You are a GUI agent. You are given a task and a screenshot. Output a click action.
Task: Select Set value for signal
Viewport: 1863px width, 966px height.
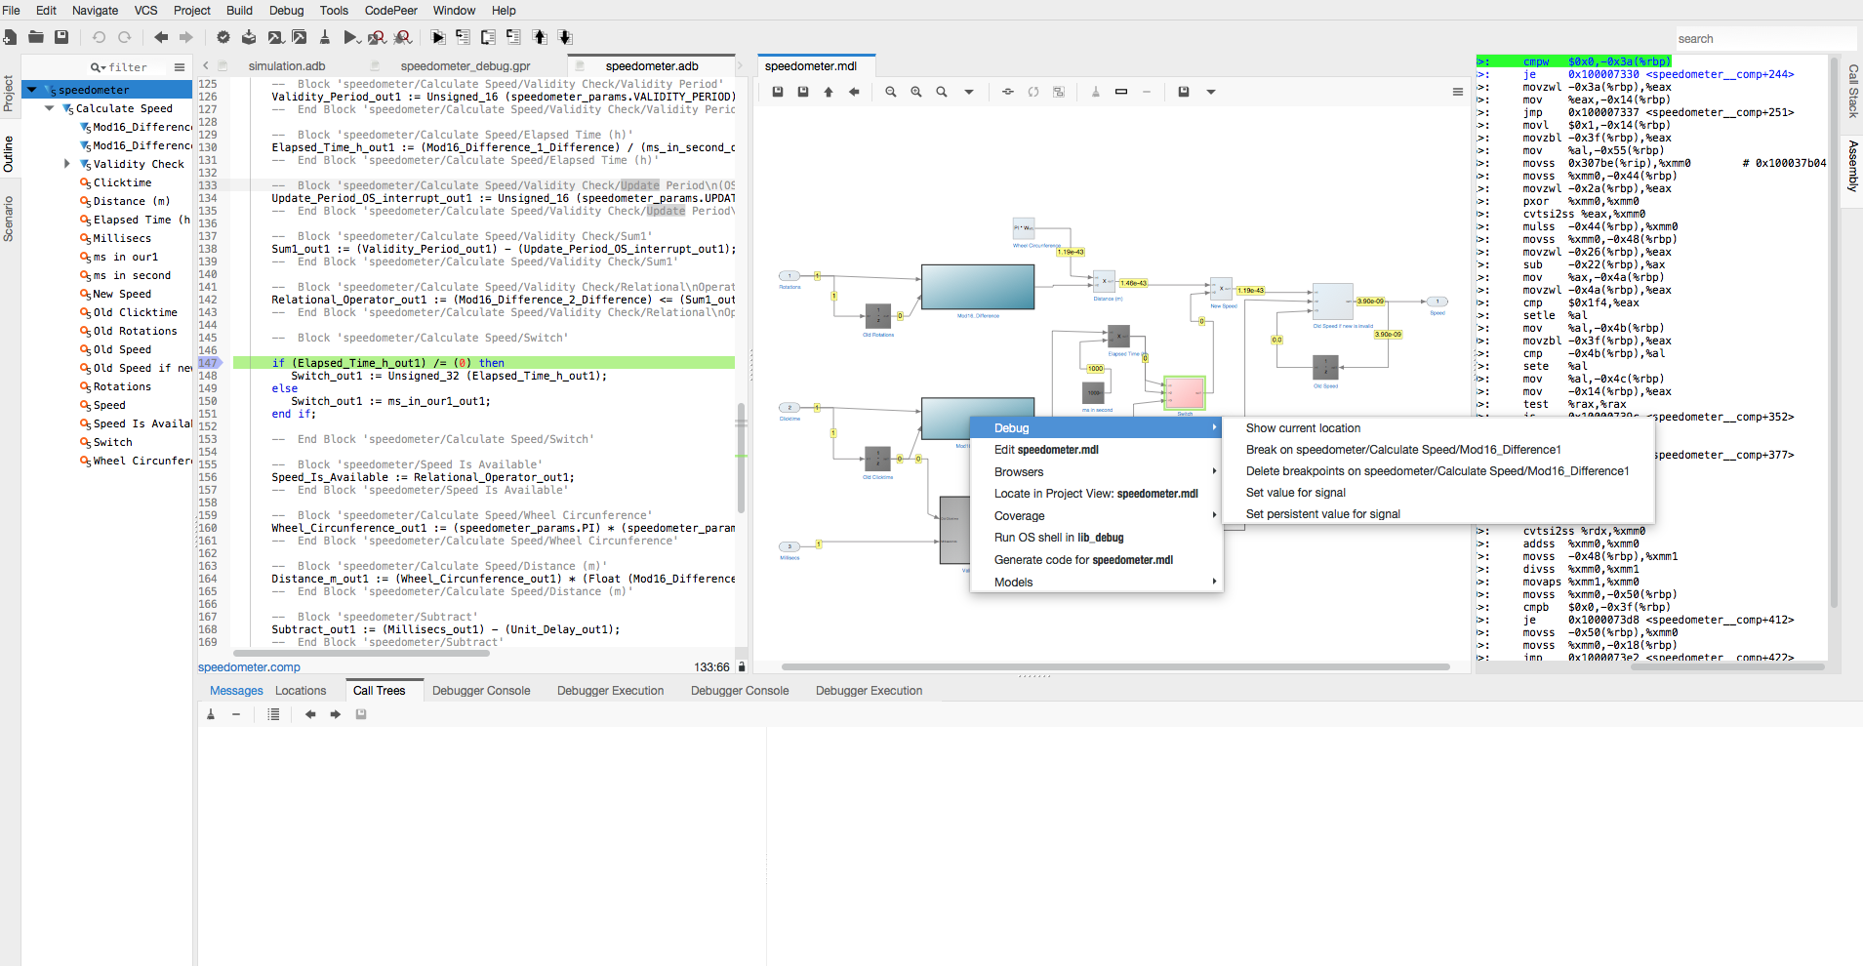tap(1295, 493)
